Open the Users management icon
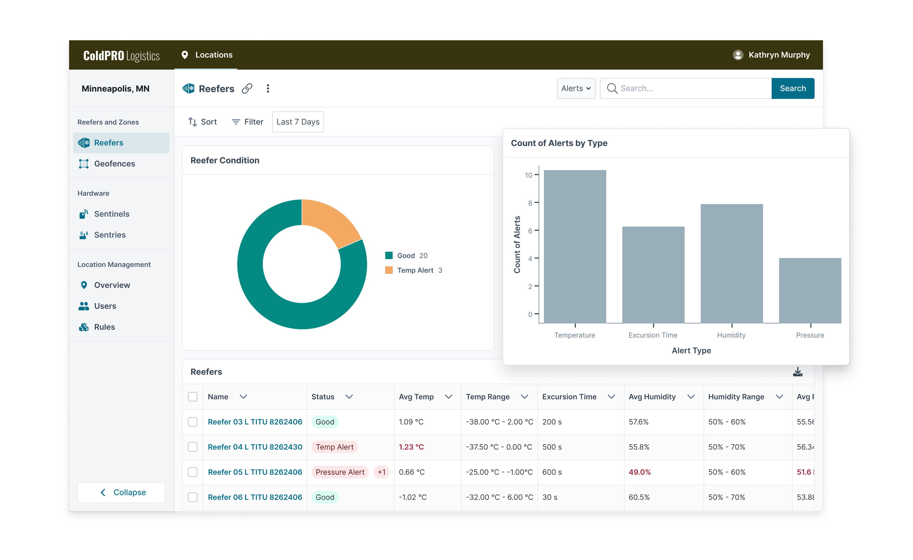The width and height of the screenshot is (913, 560). click(83, 306)
